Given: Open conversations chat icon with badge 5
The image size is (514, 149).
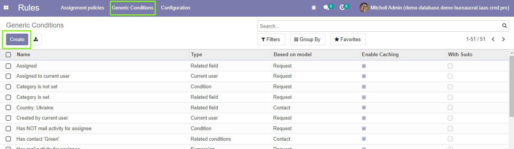Looking at the screenshot, I should (328, 7).
